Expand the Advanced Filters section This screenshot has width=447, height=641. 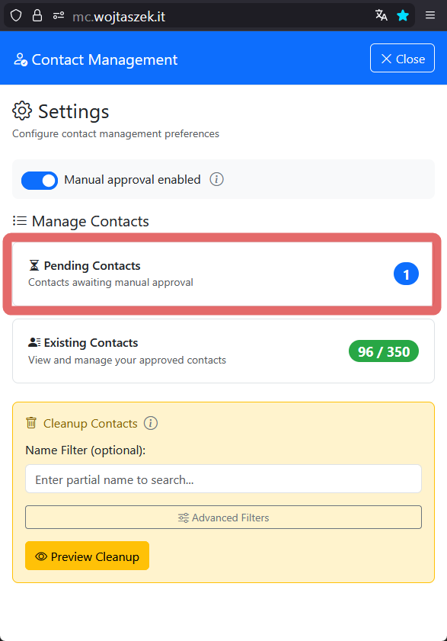coord(223,518)
